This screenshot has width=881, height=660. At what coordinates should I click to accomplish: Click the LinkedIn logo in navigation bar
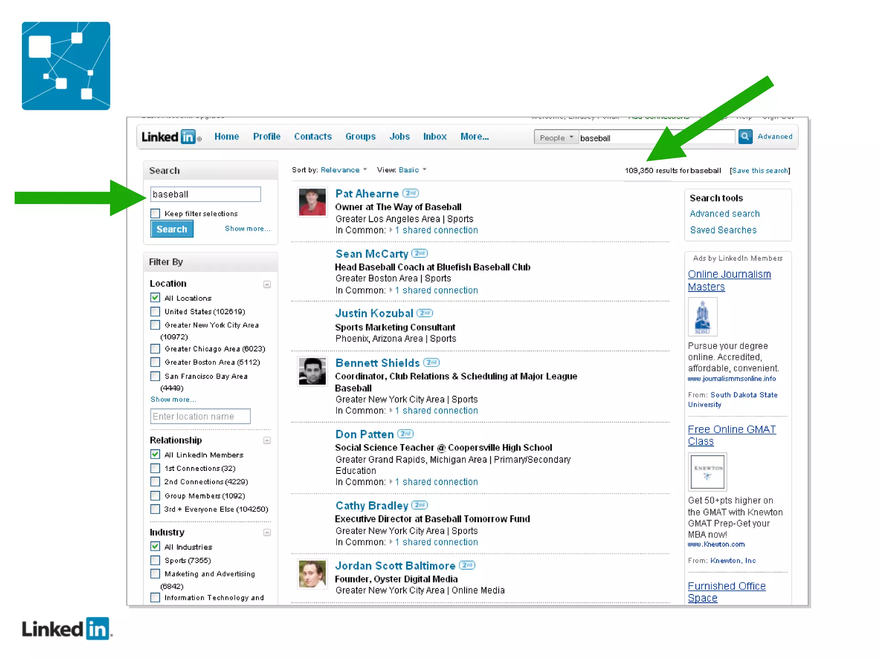[171, 137]
